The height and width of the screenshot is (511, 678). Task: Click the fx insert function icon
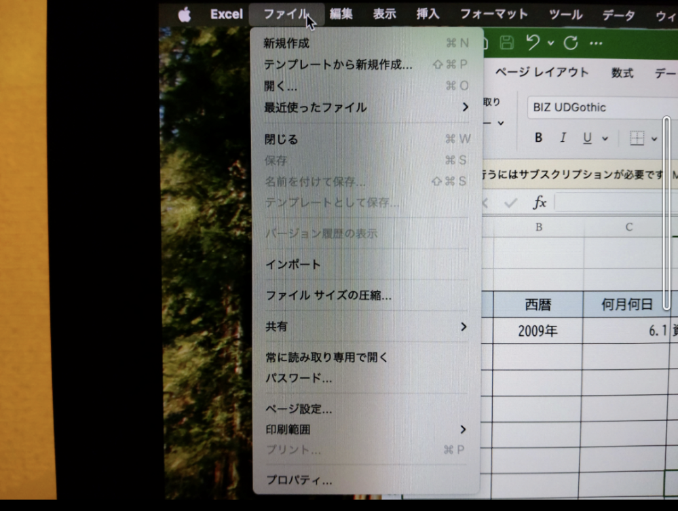[539, 202]
